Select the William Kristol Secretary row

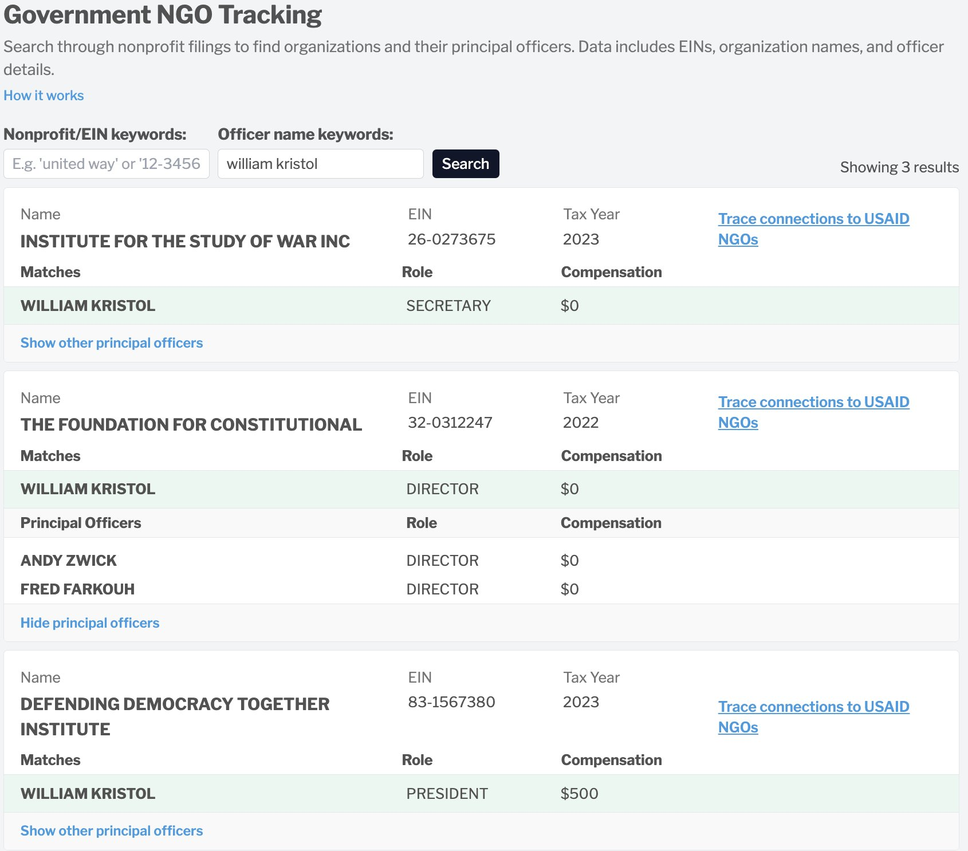[481, 306]
